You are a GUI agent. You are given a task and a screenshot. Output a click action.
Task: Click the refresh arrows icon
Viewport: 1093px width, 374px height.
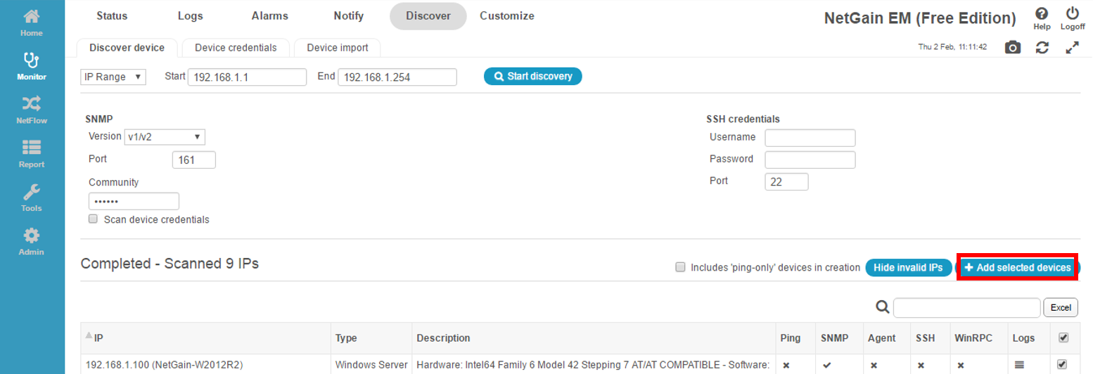(1042, 47)
